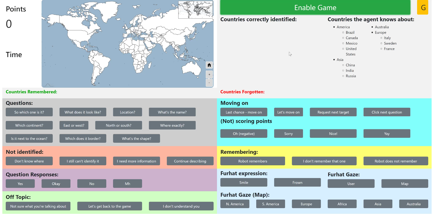This screenshot has width=435, height=218.
Task: Click the "Request next target" button
Action: click(x=333, y=112)
